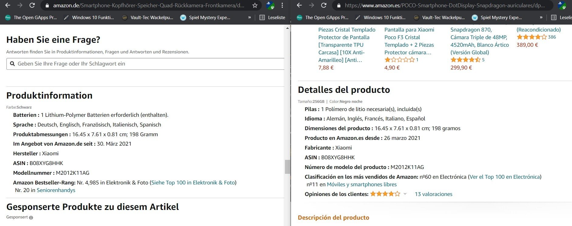
Task: Reload the amazon.de page
Action: [32, 5]
